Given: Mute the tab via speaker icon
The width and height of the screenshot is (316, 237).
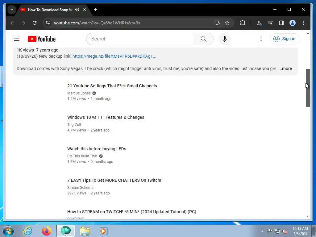Looking at the screenshot, I should pyautogui.click(x=77, y=10).
